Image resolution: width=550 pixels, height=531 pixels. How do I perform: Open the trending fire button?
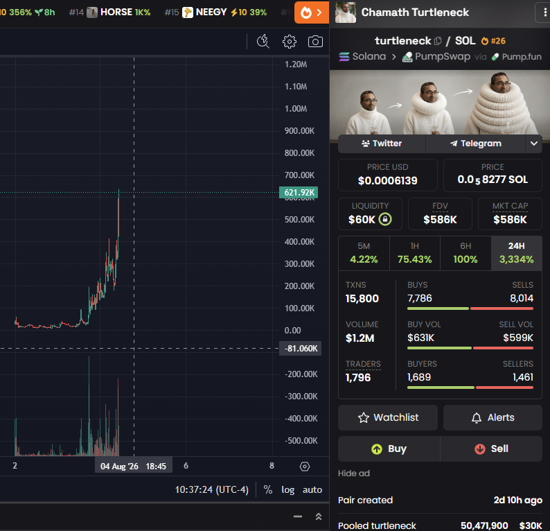pos(312,12)
